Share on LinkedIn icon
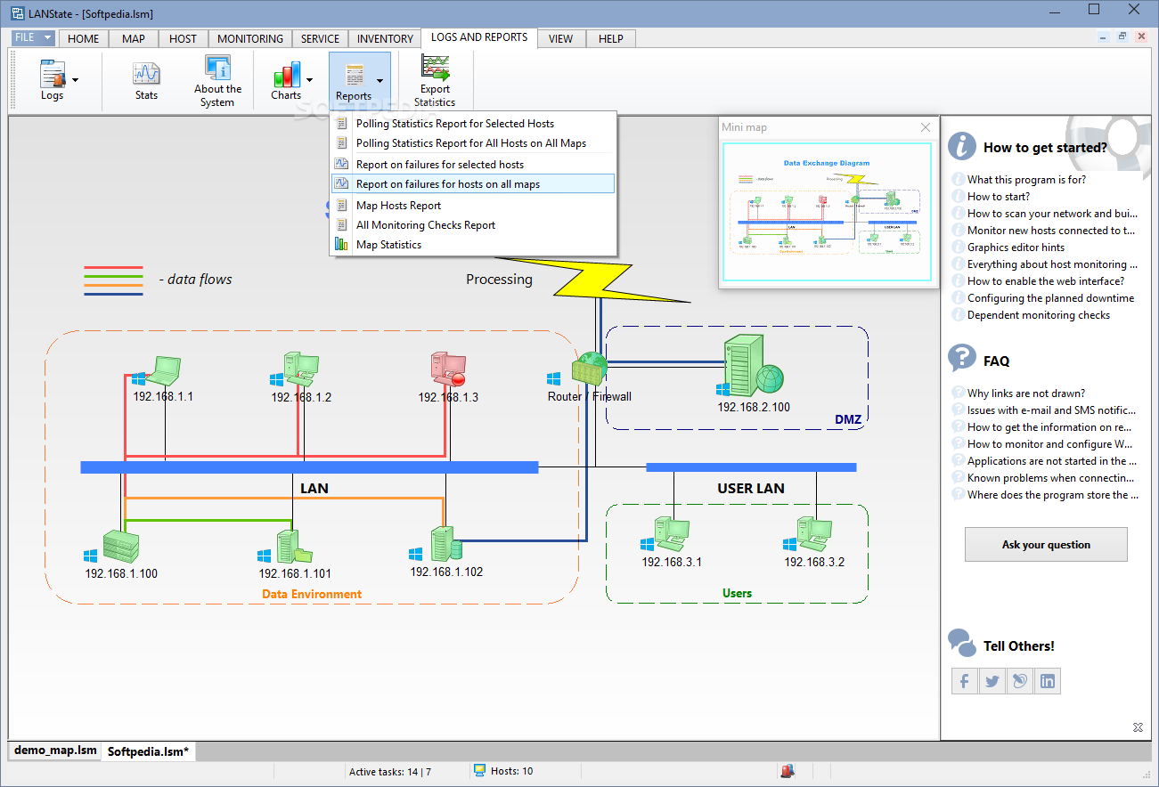The image size is (1159, 787). [x=1048, y=681]
